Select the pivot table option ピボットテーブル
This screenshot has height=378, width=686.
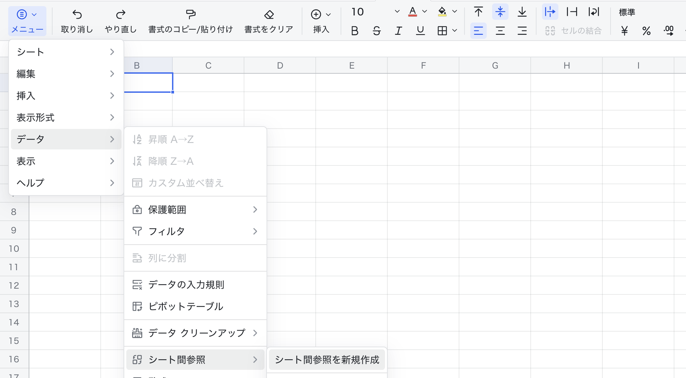[x=185, y=306]
